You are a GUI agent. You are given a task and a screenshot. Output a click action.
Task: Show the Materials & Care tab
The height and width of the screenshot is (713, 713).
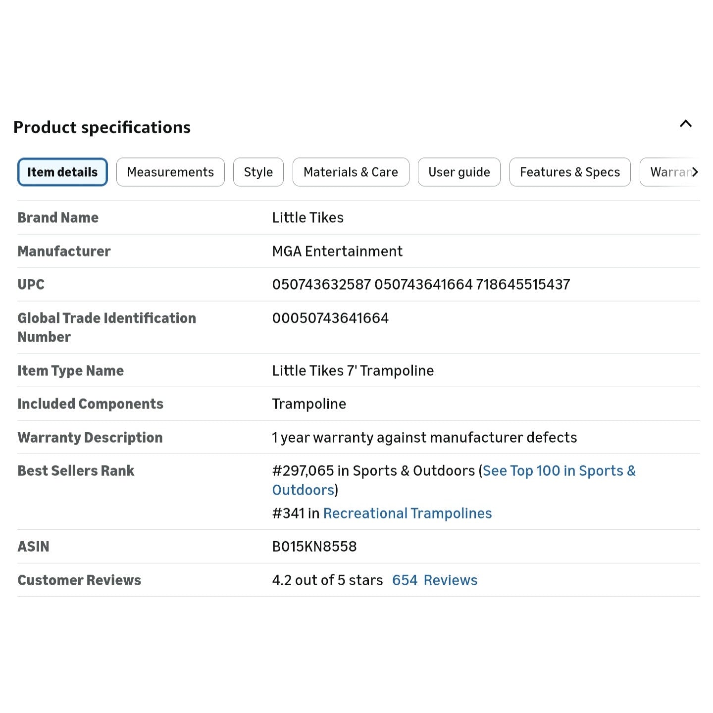(351, 172)
